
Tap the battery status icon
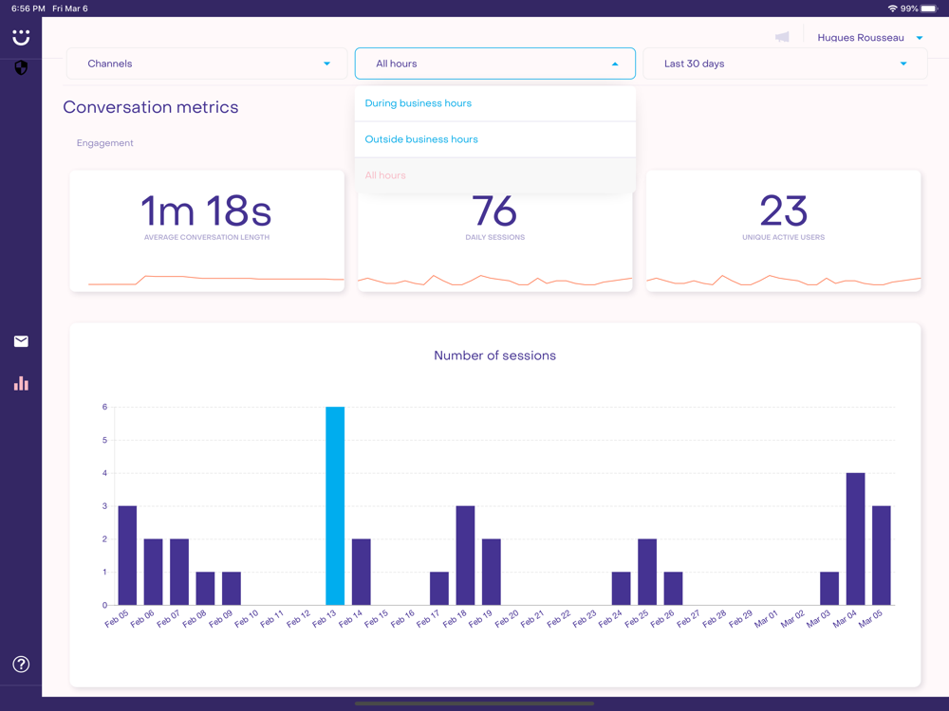pyautogui.click(x=929, y=9)
